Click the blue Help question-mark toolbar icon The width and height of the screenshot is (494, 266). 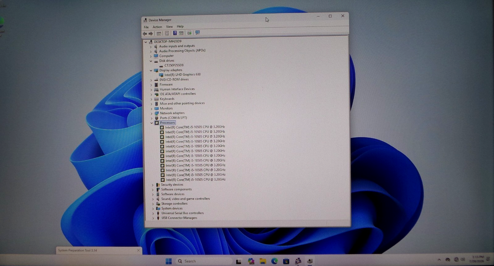click(175, 33)
